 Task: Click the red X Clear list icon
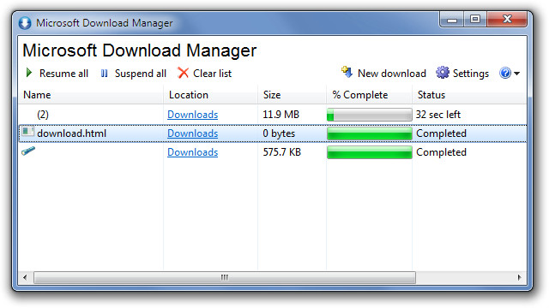click(183, 74)
